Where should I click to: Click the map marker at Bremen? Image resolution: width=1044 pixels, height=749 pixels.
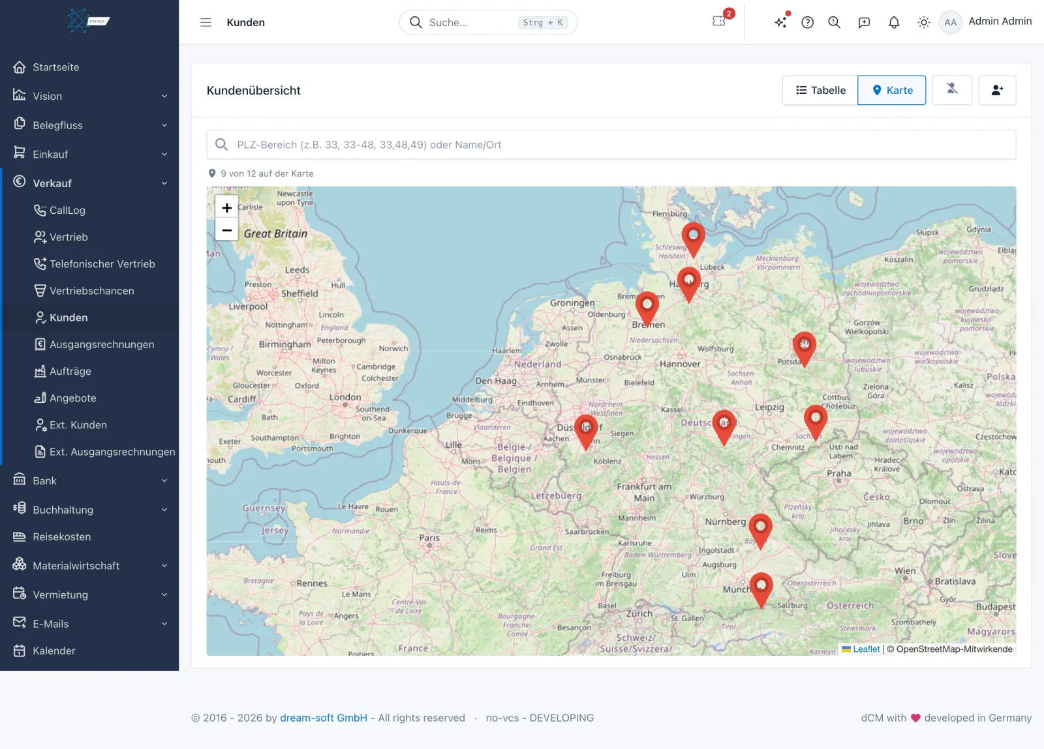647,309
